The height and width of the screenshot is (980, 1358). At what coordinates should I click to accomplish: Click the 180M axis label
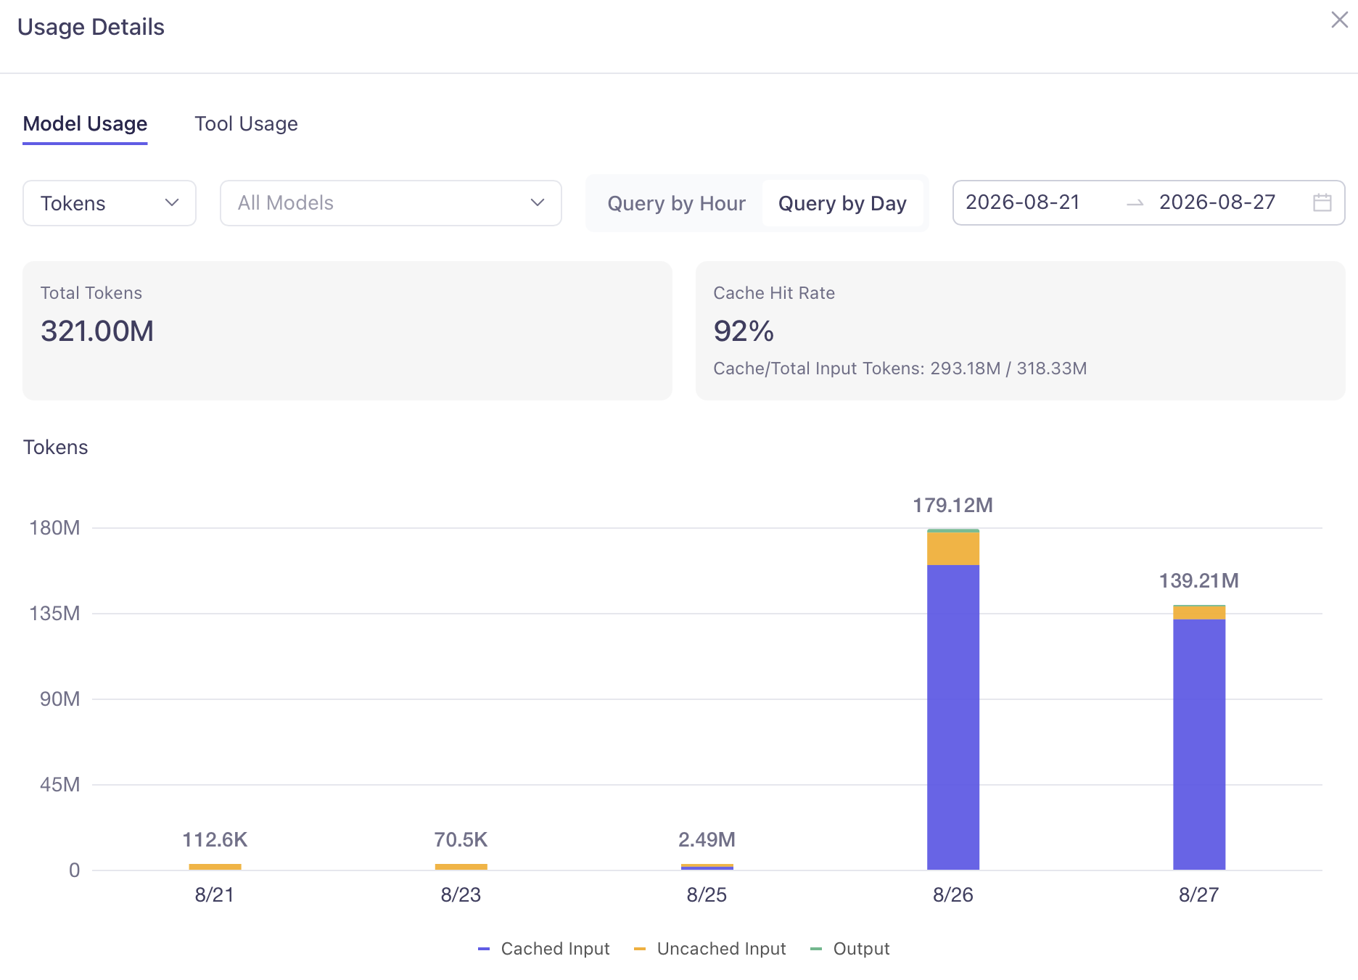54,528
